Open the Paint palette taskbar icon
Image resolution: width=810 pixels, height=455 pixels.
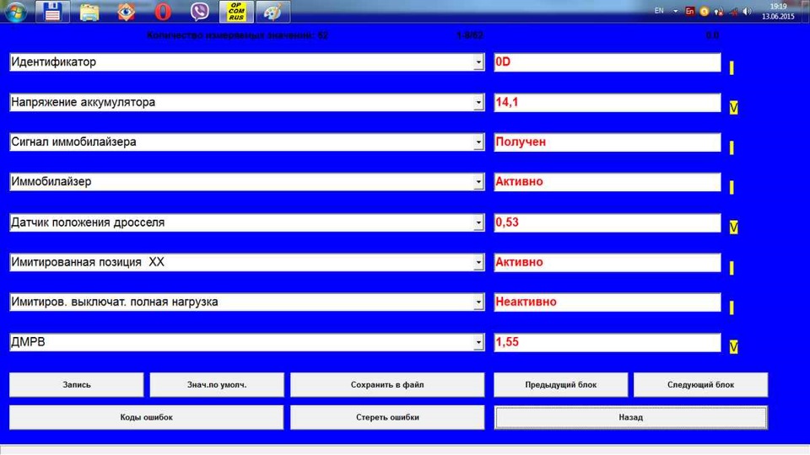[x=273, y=11]
